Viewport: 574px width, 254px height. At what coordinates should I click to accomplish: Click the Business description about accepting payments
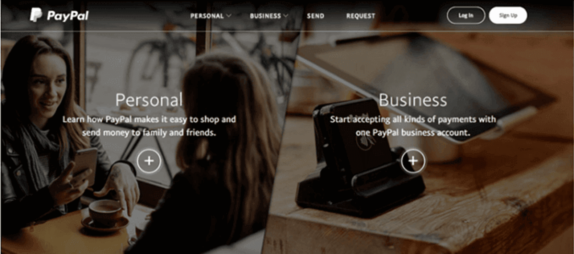coord(413,126)
